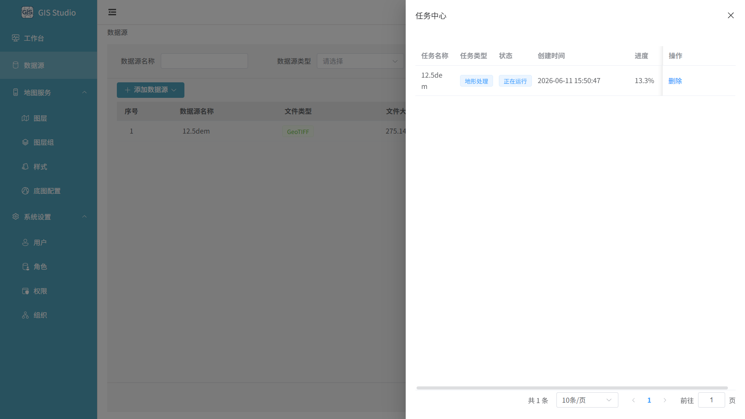
Task: Click the 用户 person icon
Action: click(25, 242)
